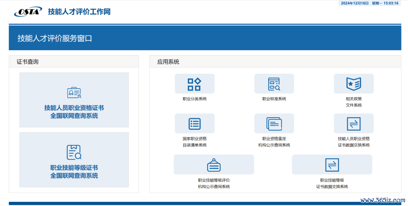Click 职业技能等级证书数据交换系统 label
This screenshot has width=408, height=206.
coord(332,183)
